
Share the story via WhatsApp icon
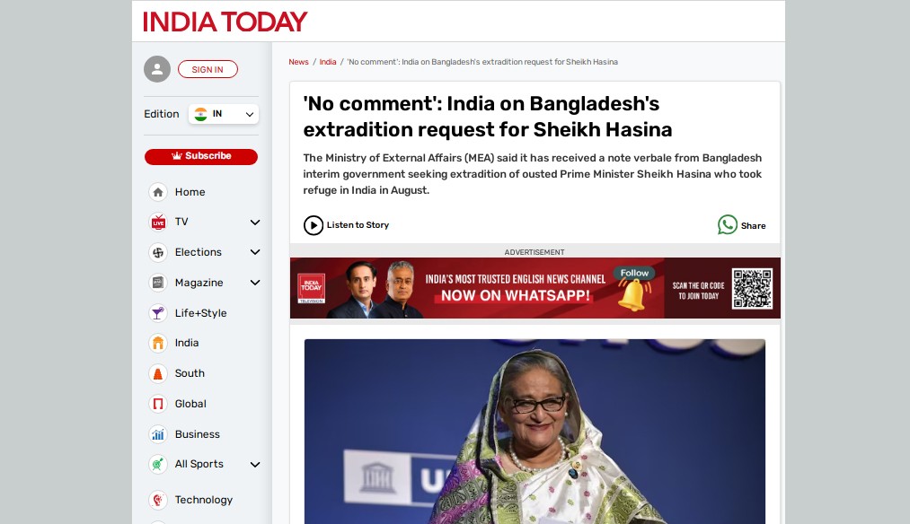pyautogui.click(x=727, y=225)
